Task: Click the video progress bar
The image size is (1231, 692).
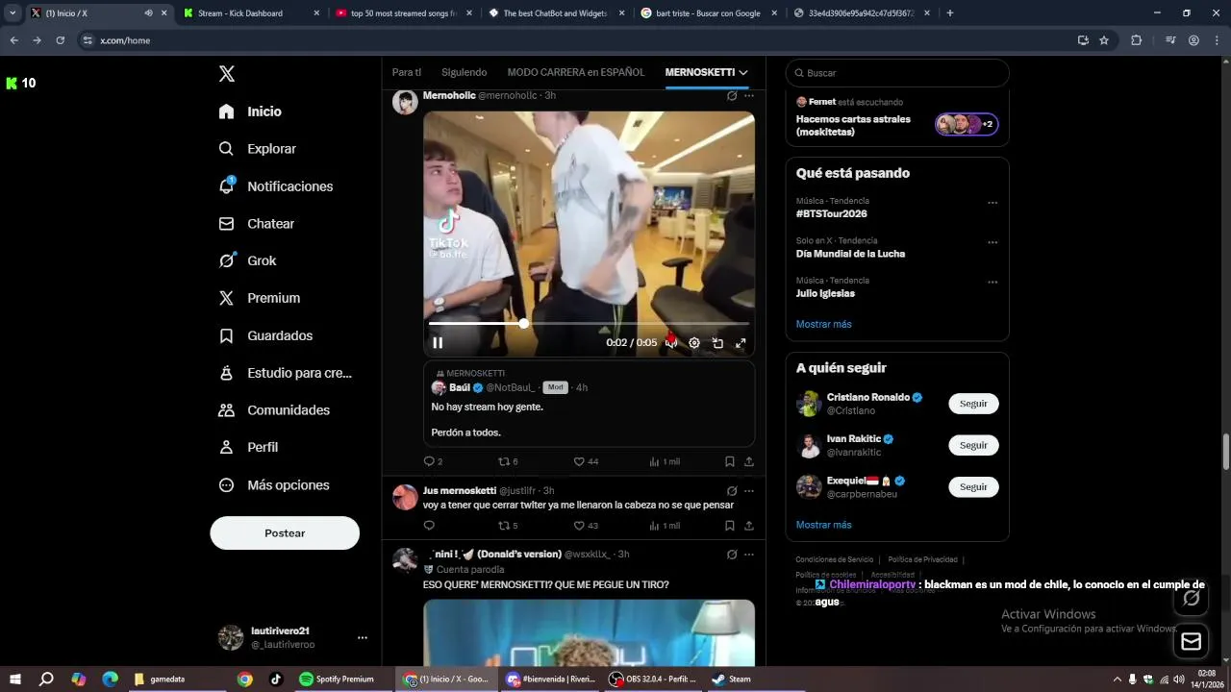Action: (x=589, y=324)
